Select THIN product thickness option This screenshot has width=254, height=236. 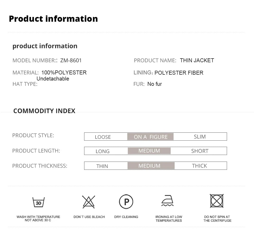click(x=102, y=166)
